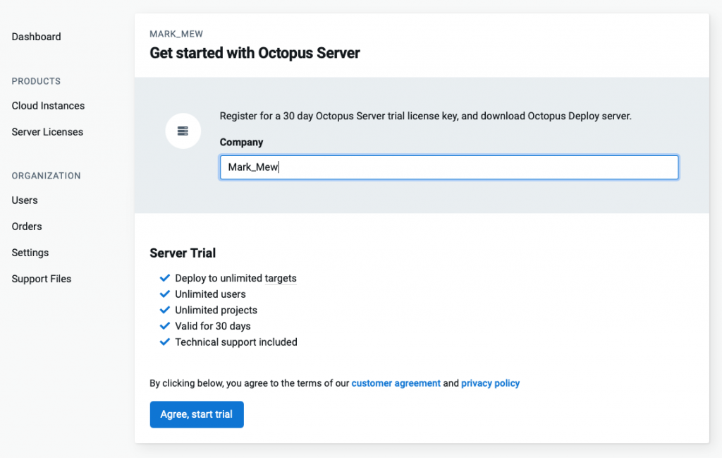This screenshot has width=722, height=458.
Task: Go to Cloud Instances
Action: coord(49,106)
